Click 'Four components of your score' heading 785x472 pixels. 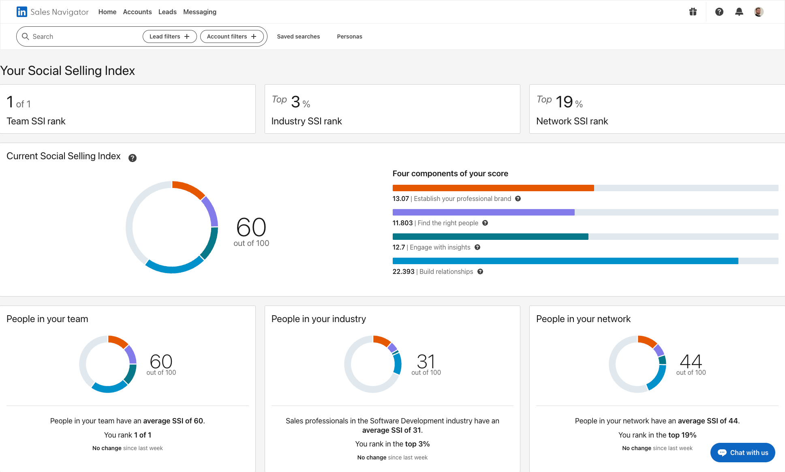point(450,173)
